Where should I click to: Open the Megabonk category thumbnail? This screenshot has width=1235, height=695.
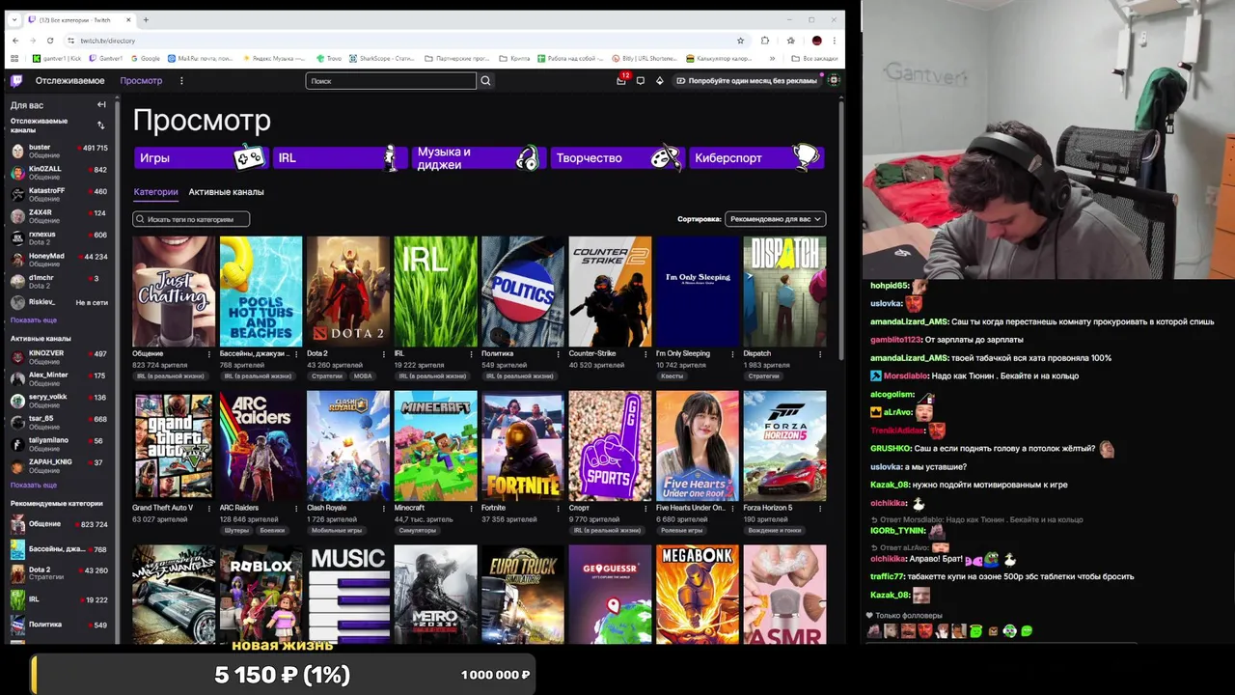point(698,595)
